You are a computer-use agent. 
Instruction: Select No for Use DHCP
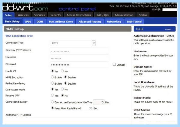pos(62,71)
